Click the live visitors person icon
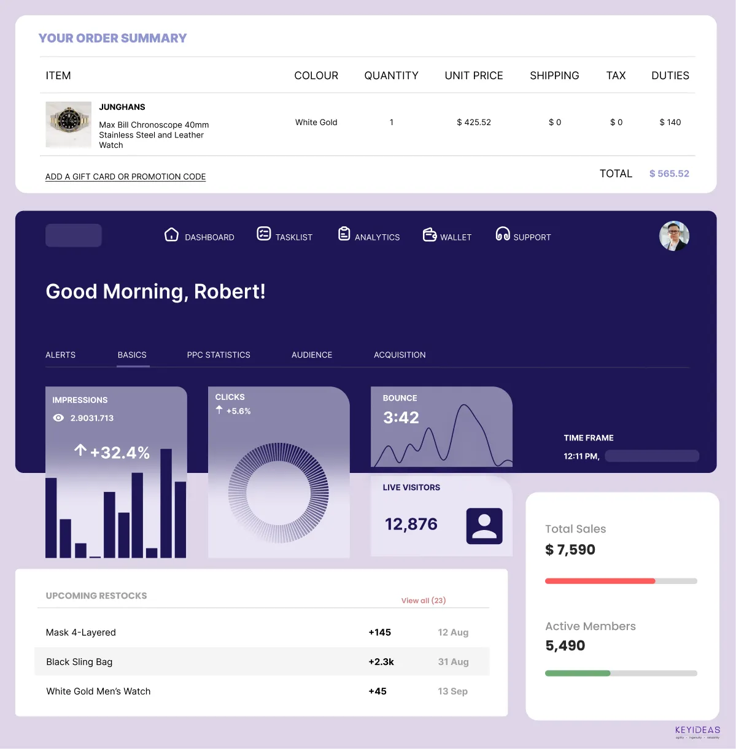This screenshot has width=736, height=749. (484, 526)
